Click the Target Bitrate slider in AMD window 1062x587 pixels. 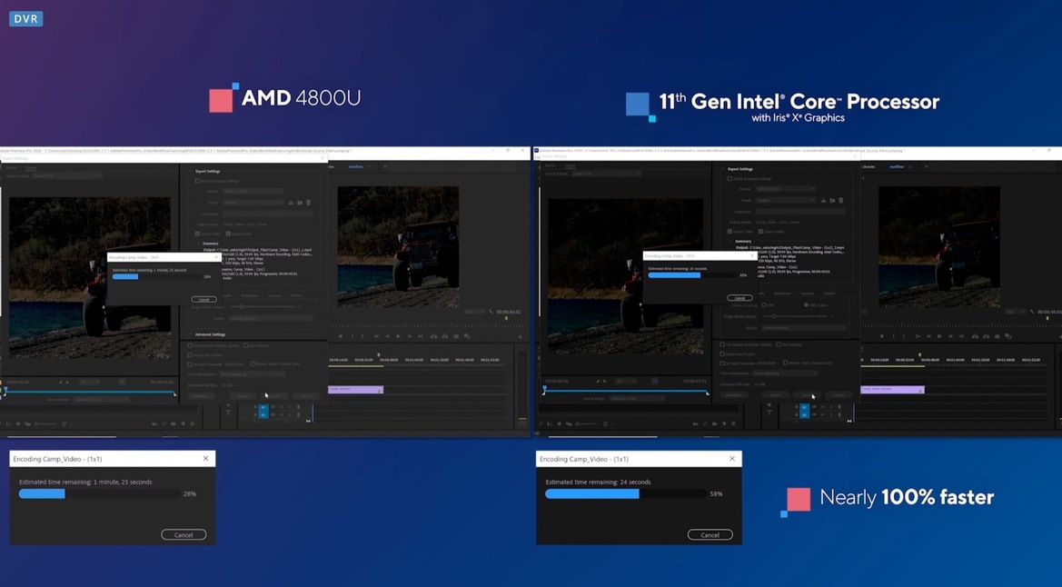pyautogui.click(x=263, y=307)
